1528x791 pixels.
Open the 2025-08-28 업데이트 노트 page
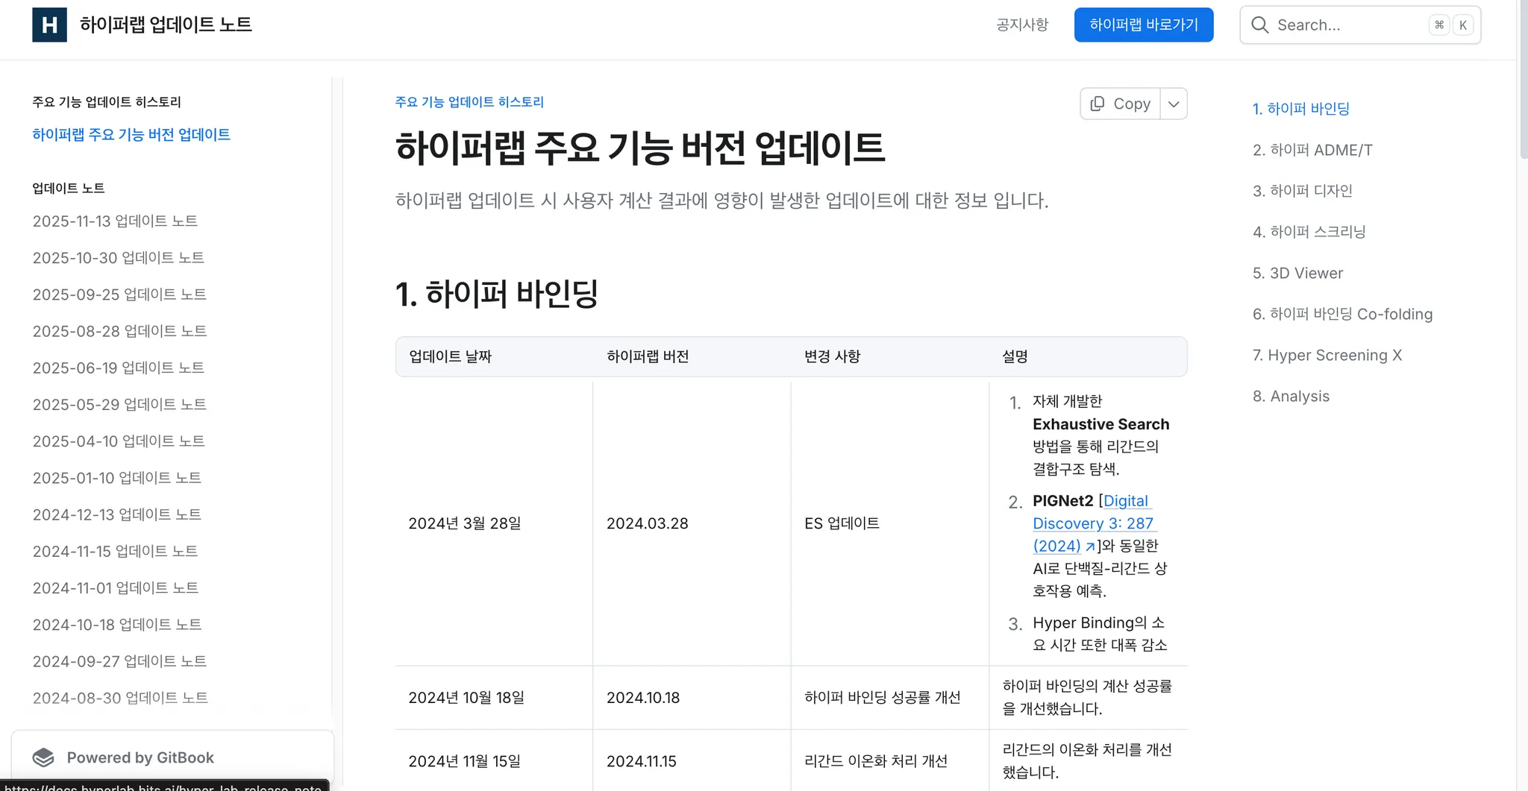(x=119, y=330)
